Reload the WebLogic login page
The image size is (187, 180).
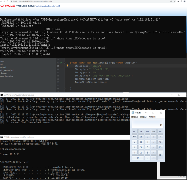[x=7, y=1]
